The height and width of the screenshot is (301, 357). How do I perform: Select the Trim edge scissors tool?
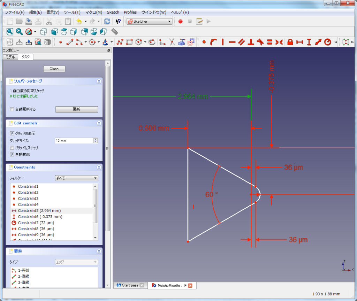pyautogui.click(x=172, y=42)
